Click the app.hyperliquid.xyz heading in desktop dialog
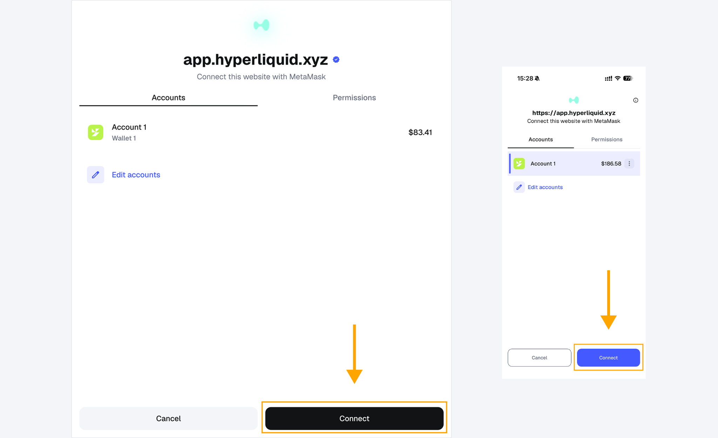718x438 pixels. coord(256,60)
